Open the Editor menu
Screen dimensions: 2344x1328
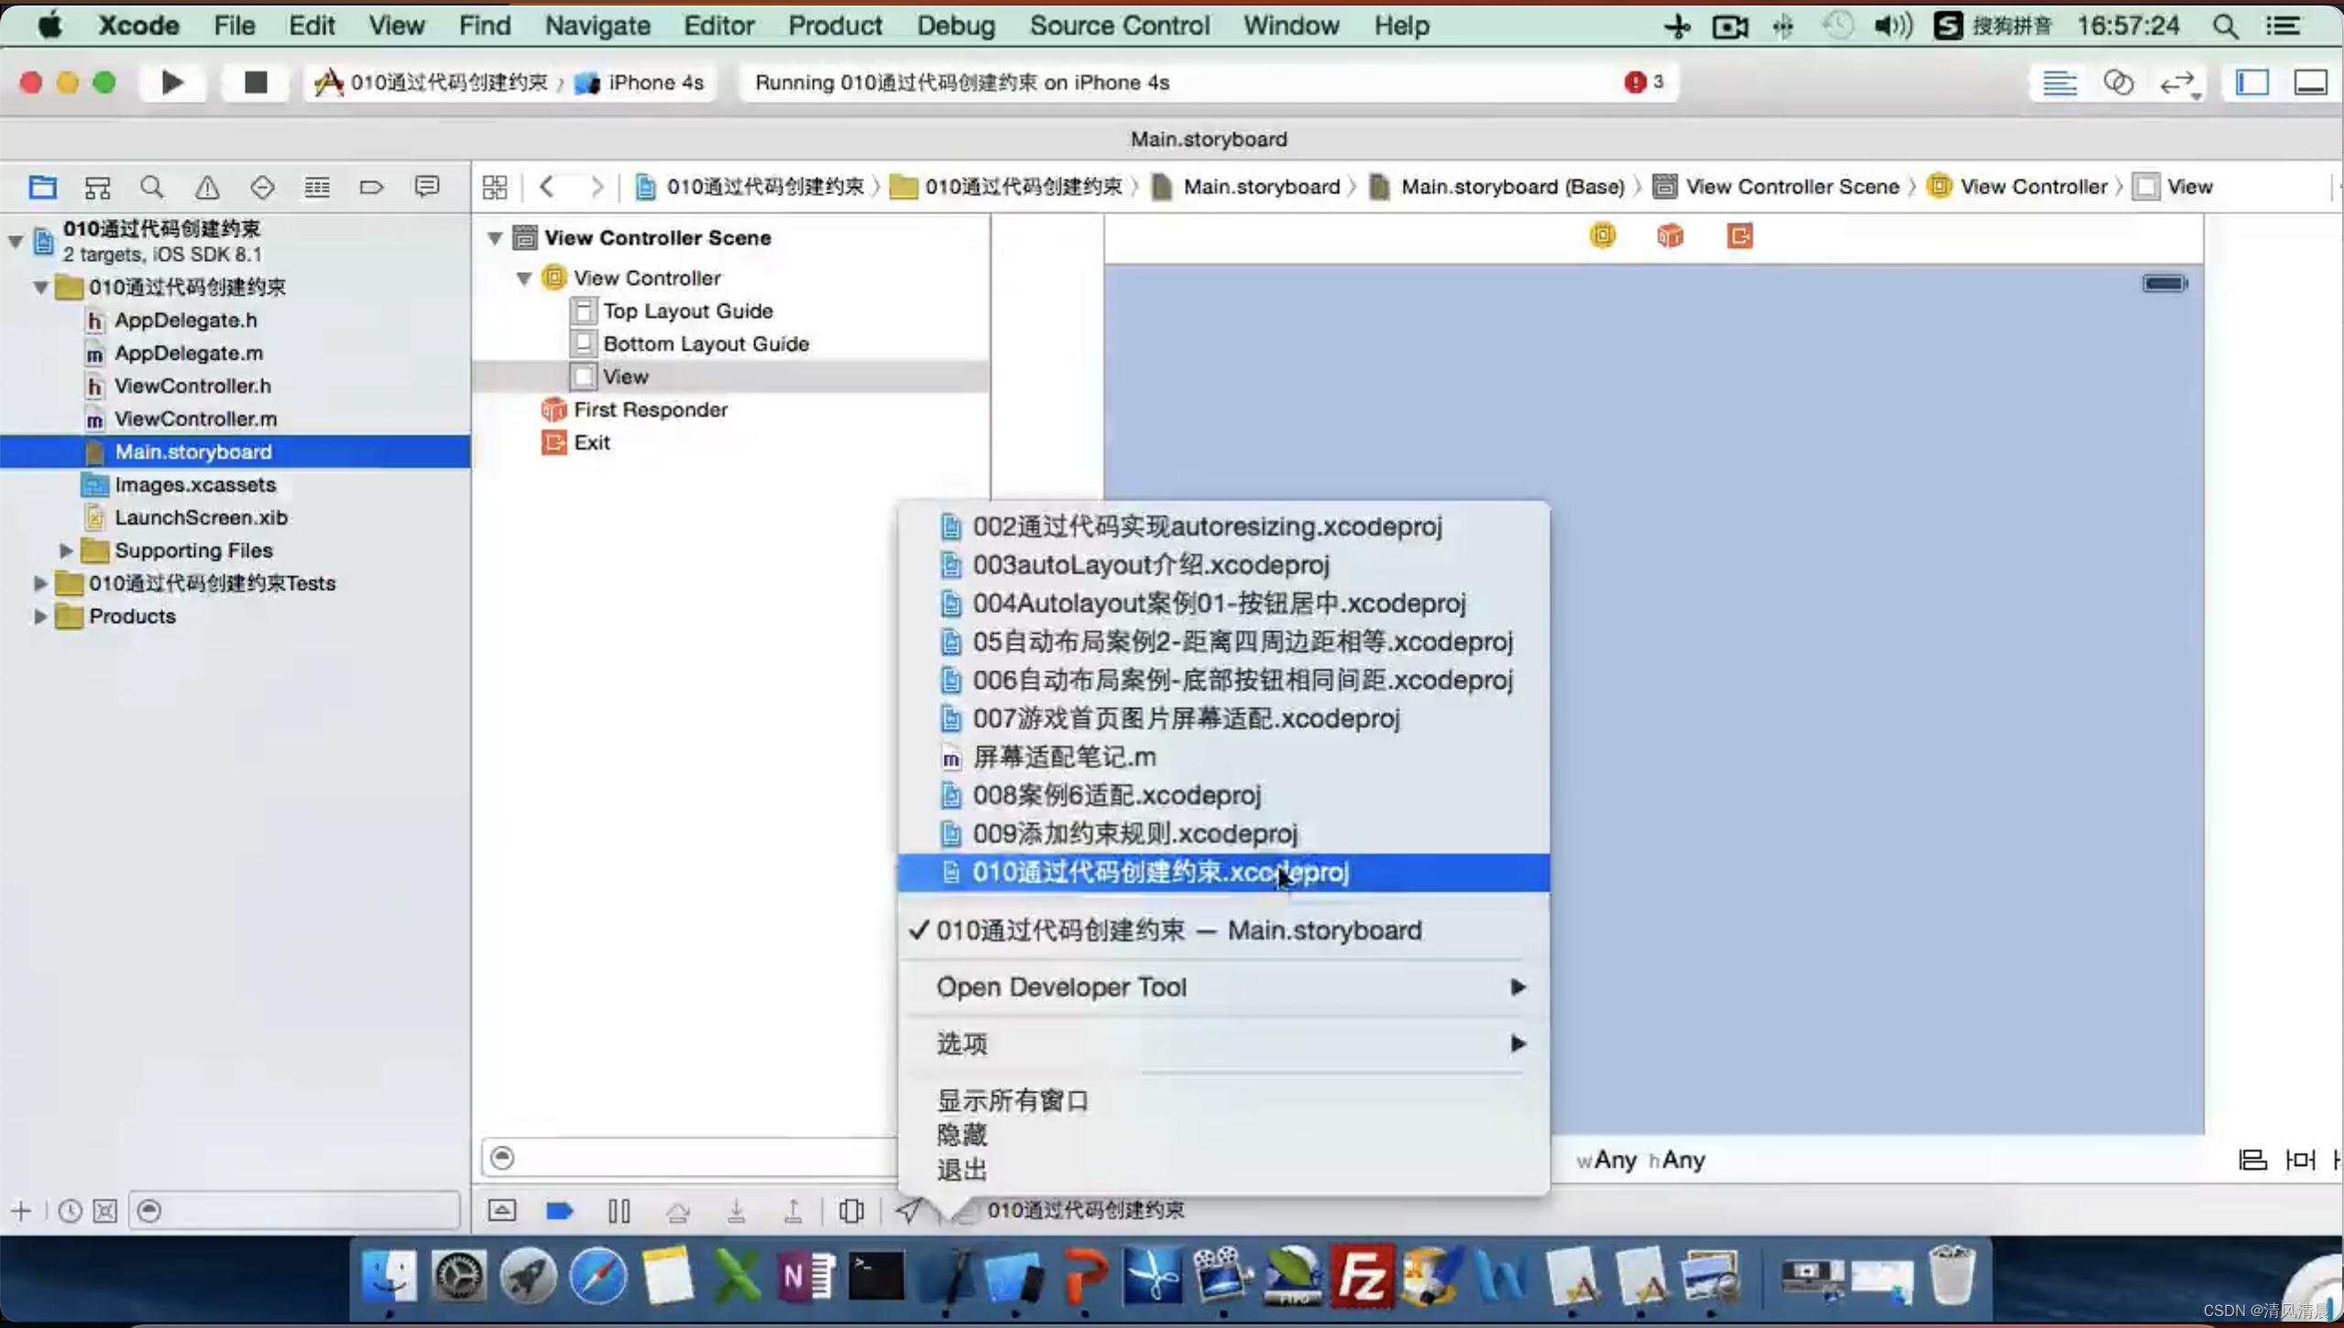[x=718, y=26]
